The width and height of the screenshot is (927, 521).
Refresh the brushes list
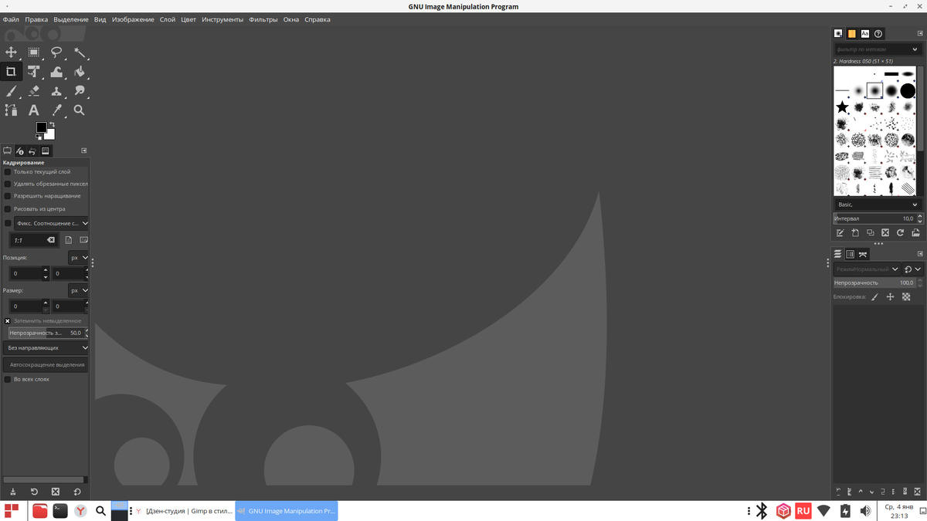click(x=901, y=232)
